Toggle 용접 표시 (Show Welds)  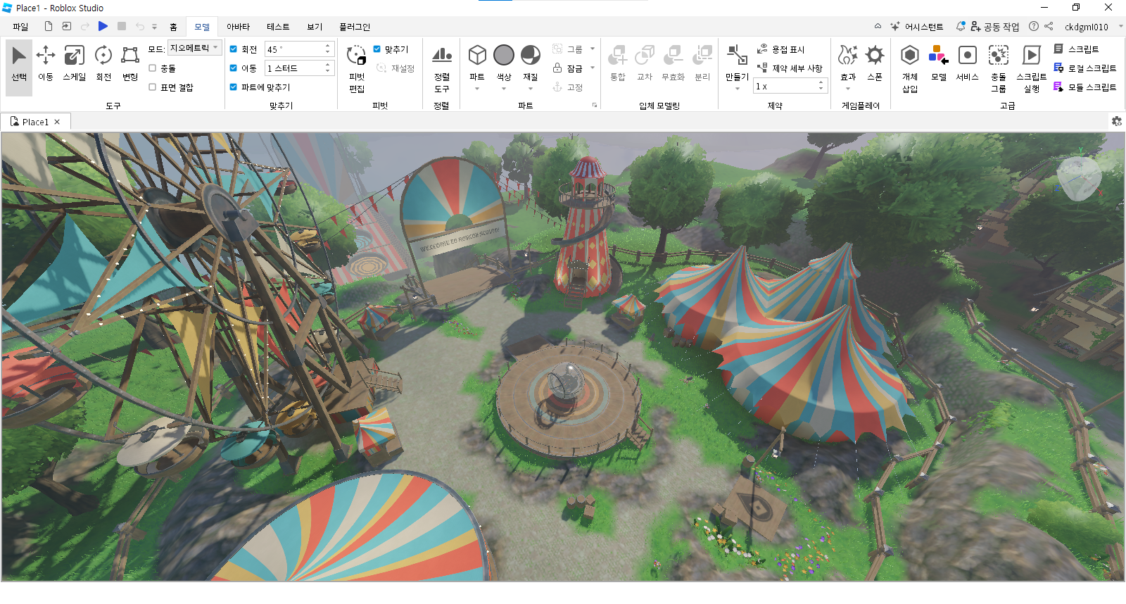[x=780, y=49]
